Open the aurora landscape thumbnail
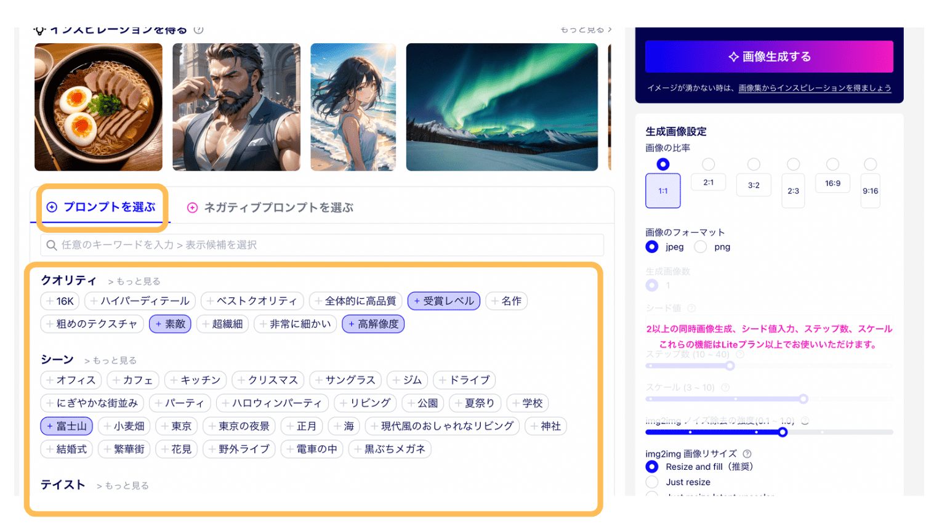942x532 pixels. tap(502, 107)
